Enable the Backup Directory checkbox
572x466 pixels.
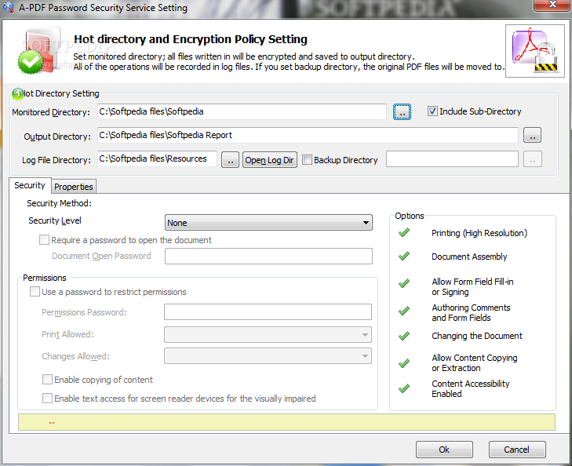(307, 160)
